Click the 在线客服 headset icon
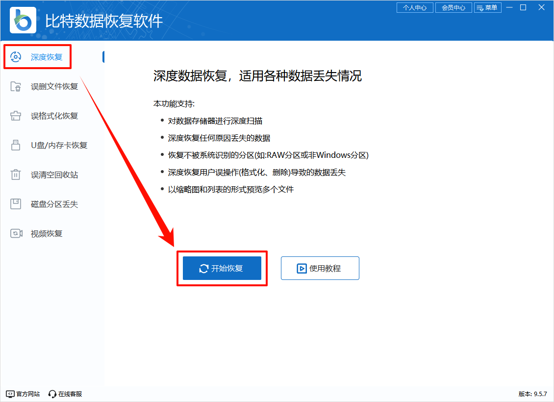 52,394
